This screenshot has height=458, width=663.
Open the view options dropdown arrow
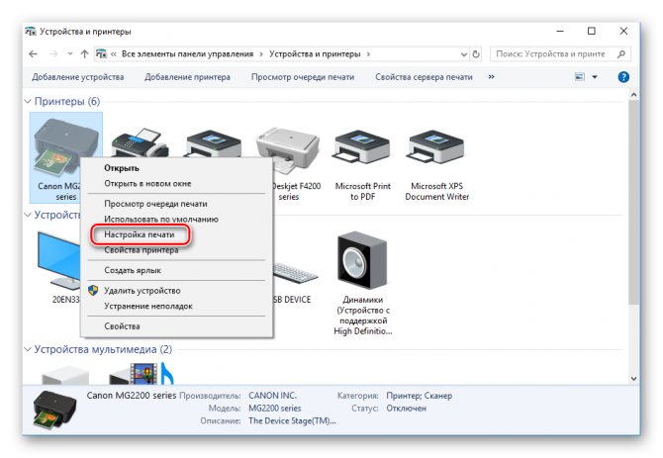point(595,77)
